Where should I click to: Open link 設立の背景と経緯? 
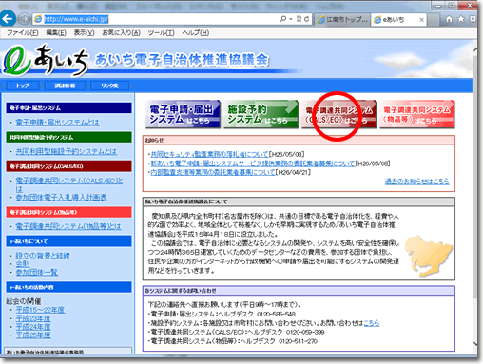coord(43,256)
